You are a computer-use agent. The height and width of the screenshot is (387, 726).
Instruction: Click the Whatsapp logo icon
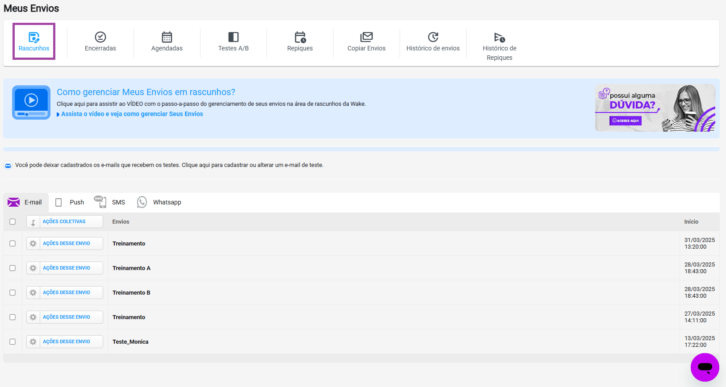142,202
